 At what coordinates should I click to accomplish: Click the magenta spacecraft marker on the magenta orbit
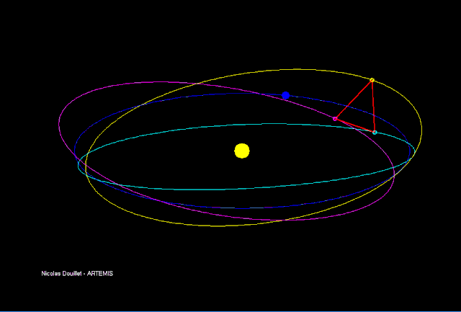point(335,119)
